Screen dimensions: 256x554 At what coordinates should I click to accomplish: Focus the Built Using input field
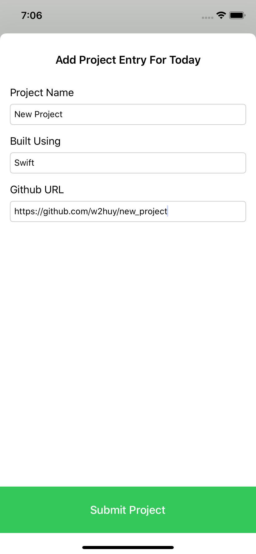pos(128,163)
